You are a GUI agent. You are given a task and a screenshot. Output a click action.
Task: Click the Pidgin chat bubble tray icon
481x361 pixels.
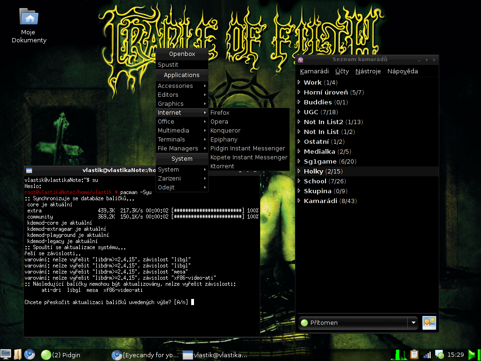[x=439, y=354]
